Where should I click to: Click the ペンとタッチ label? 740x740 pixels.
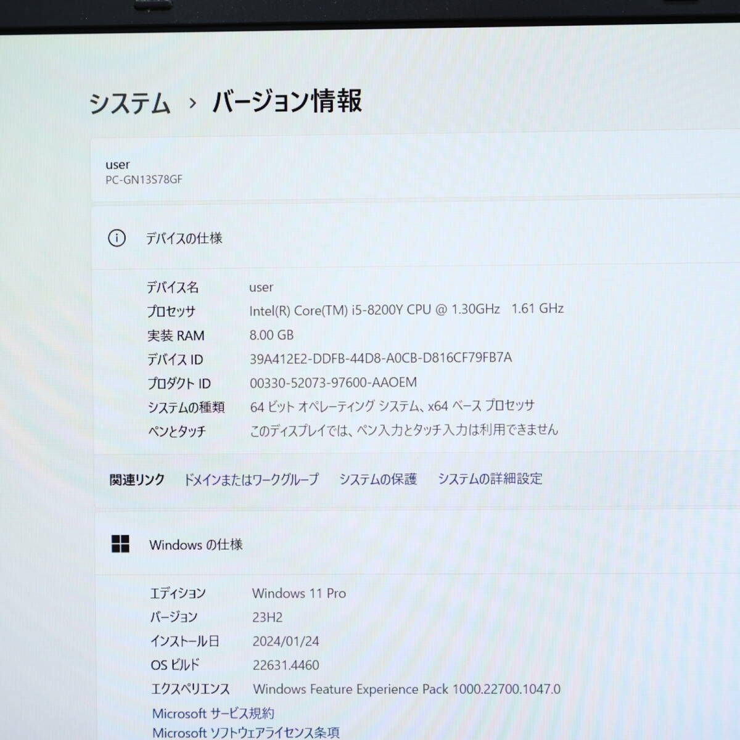[x=176, y=432]
